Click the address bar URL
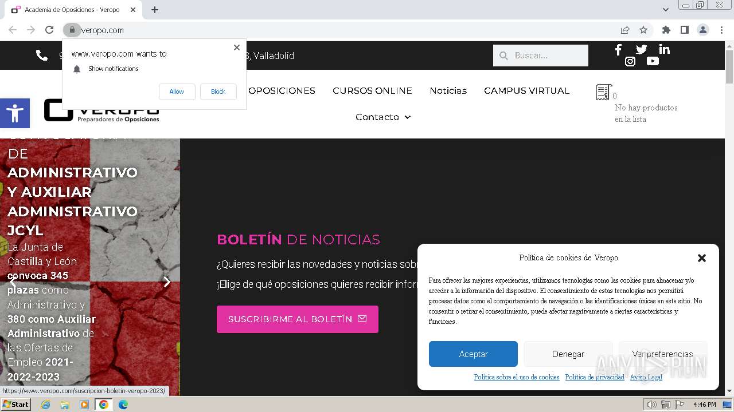This screenshot has width=734, height=412. (x=102, y=30)
